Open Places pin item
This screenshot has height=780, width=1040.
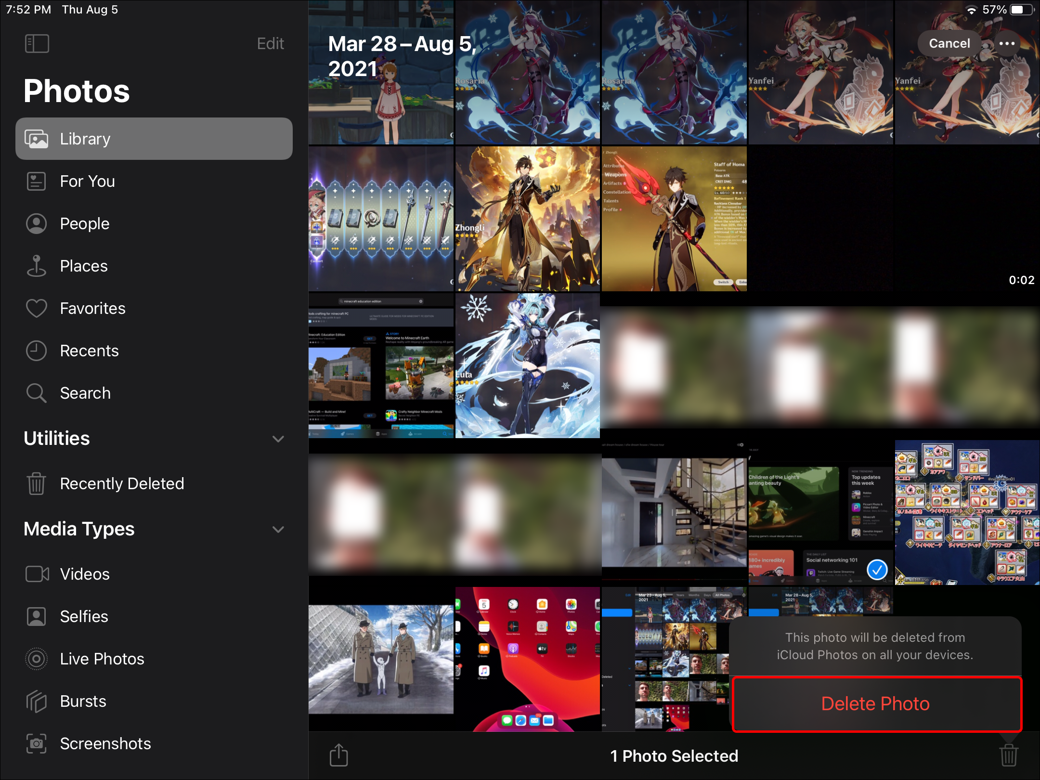[x=84, y=266]
